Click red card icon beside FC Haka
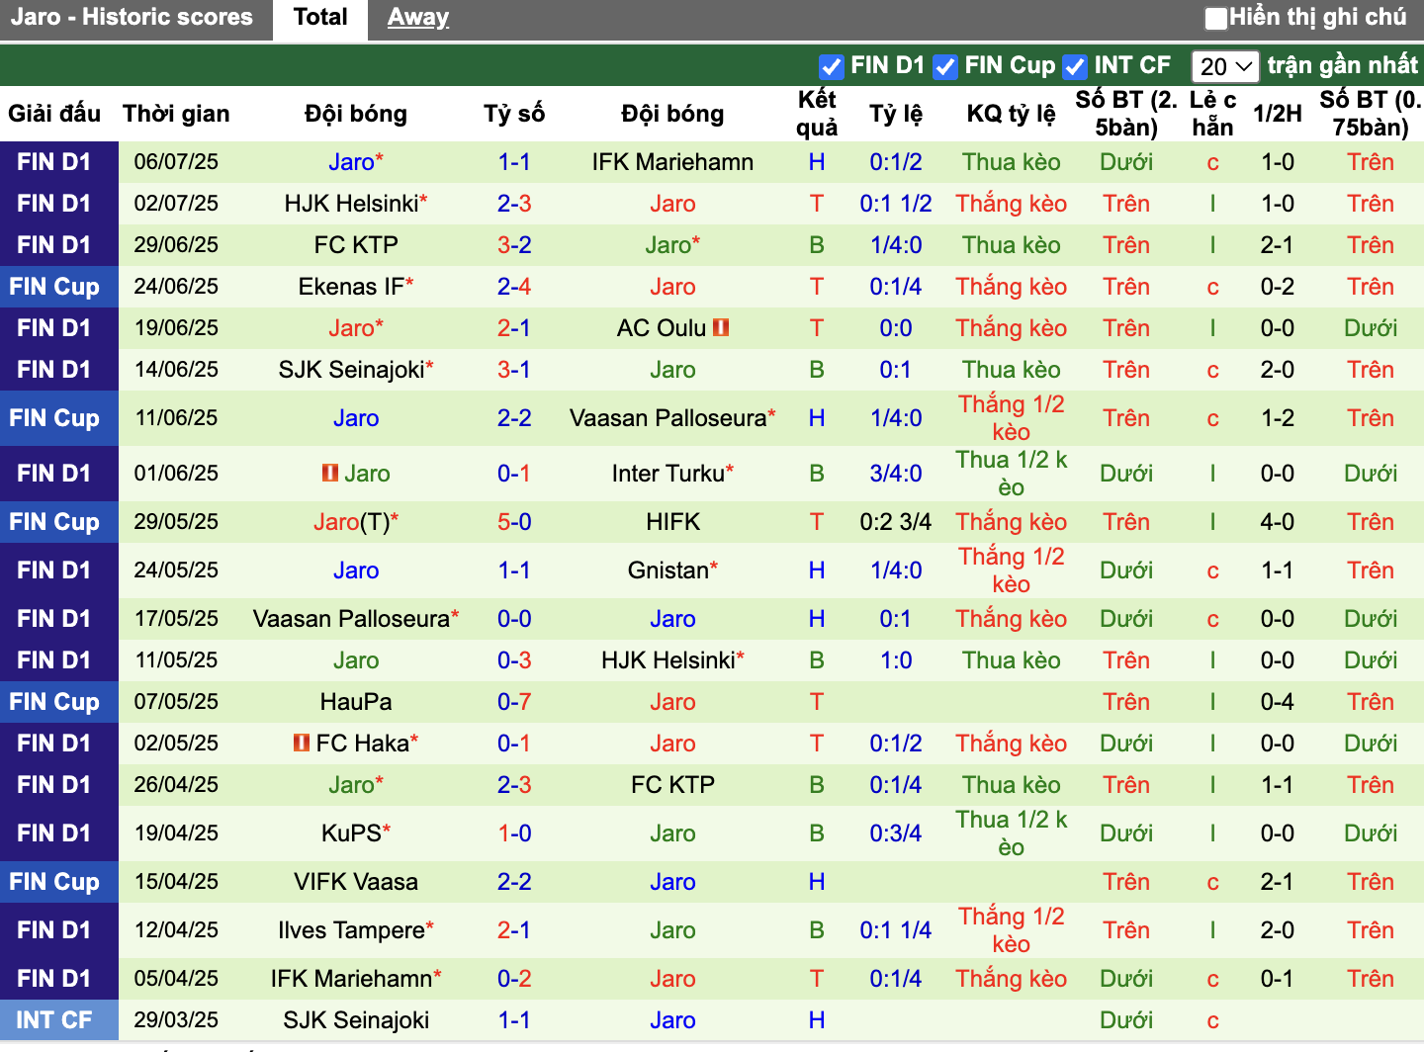Viewport: 1424px width, 1052px height. tap(302, 743)
